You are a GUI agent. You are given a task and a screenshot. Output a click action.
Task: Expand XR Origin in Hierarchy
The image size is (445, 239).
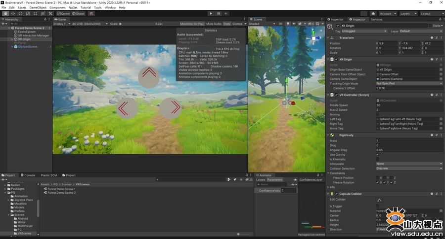(12, 39)
